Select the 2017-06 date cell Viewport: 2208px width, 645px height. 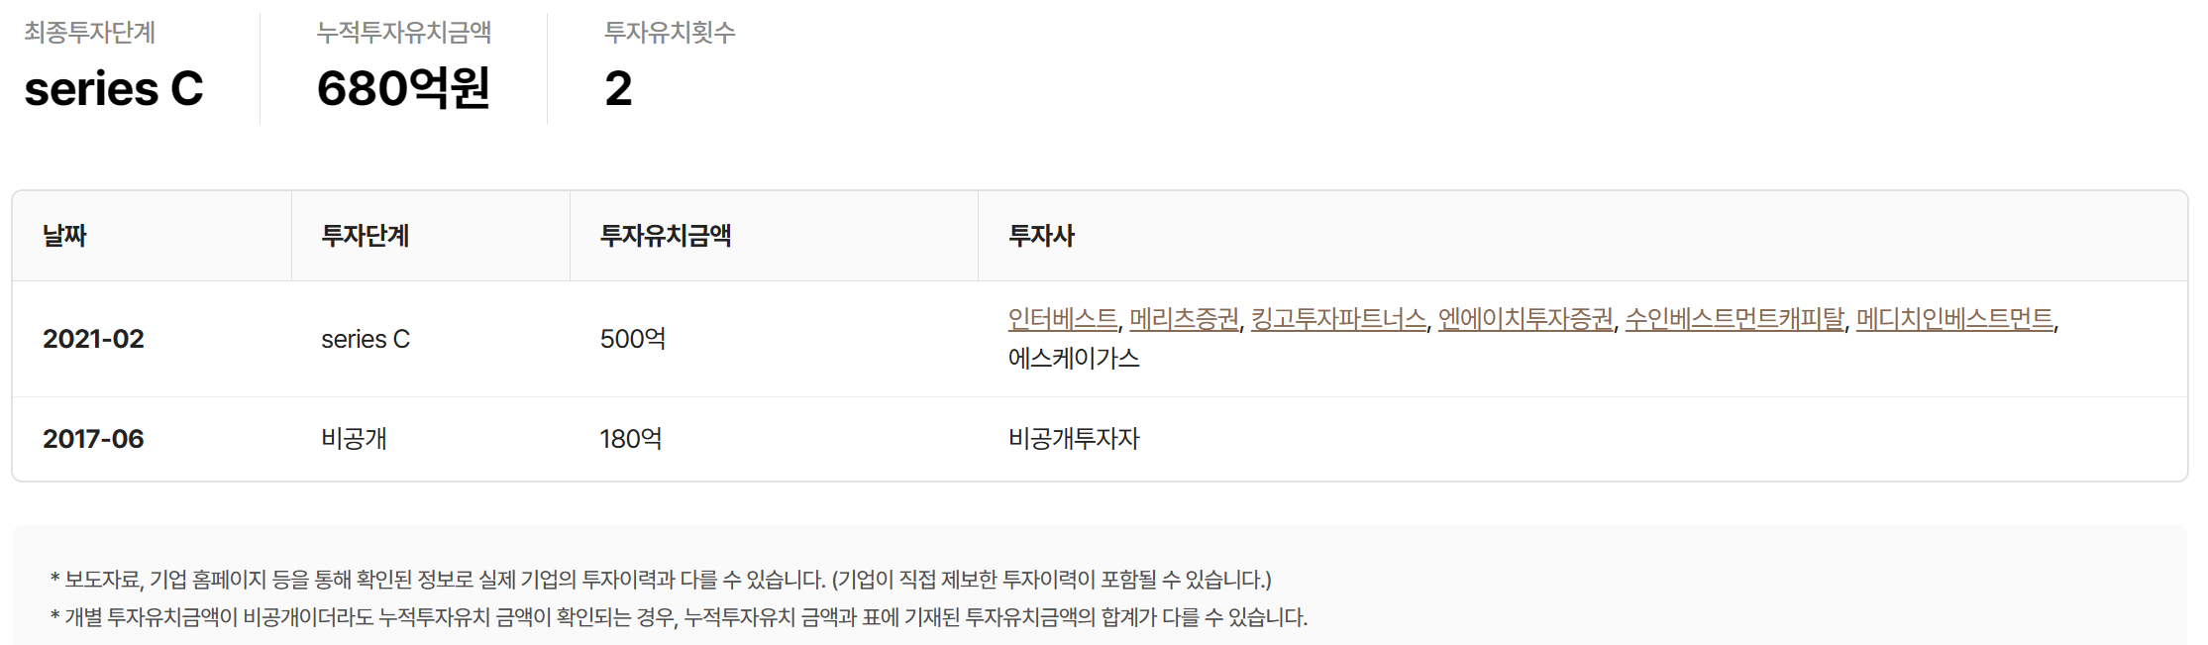[x=93, y=439]
